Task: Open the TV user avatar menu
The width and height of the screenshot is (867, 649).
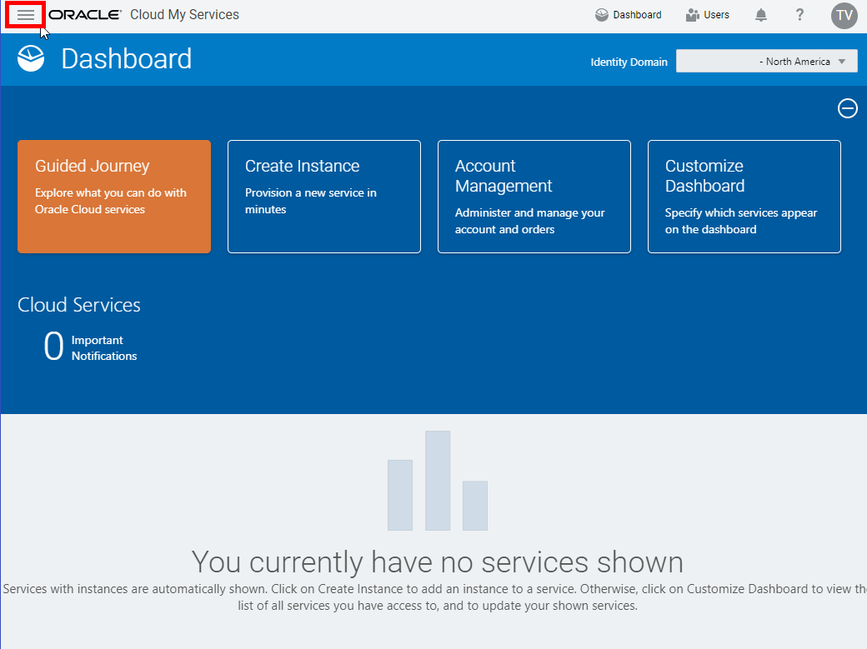Action: pos(844,15)
